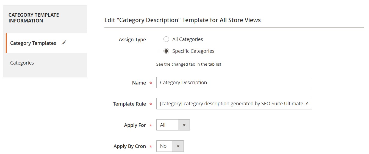
Task: Click the Template Rule field label
Action: pyautogui.click(x=129, y=104)
